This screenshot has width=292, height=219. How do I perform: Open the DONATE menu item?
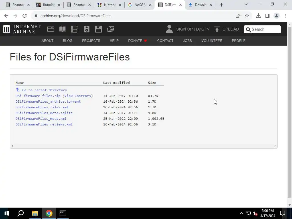(x=138, y=40)
